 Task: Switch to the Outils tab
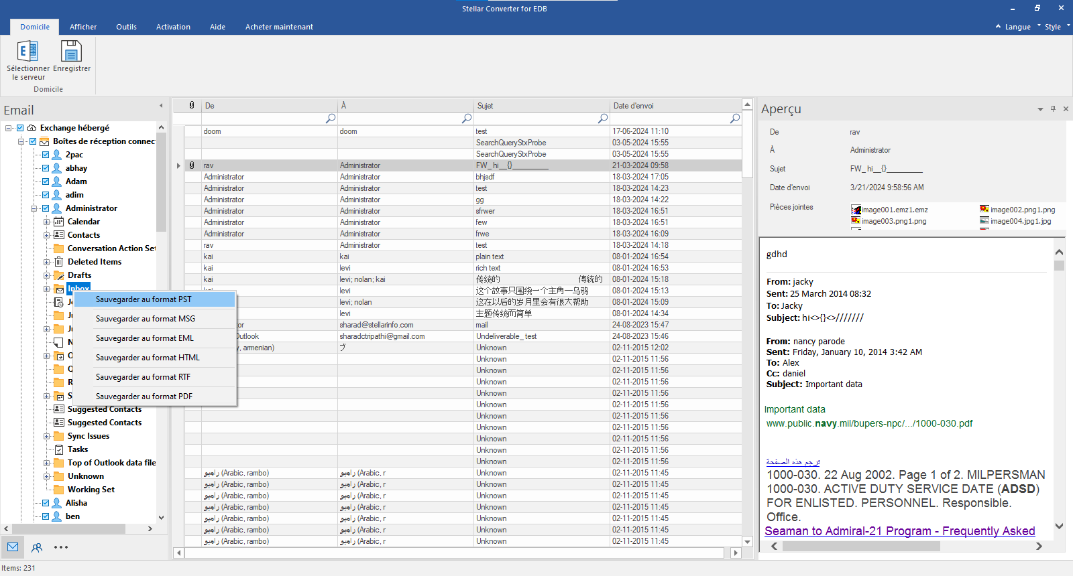(126, 27)
